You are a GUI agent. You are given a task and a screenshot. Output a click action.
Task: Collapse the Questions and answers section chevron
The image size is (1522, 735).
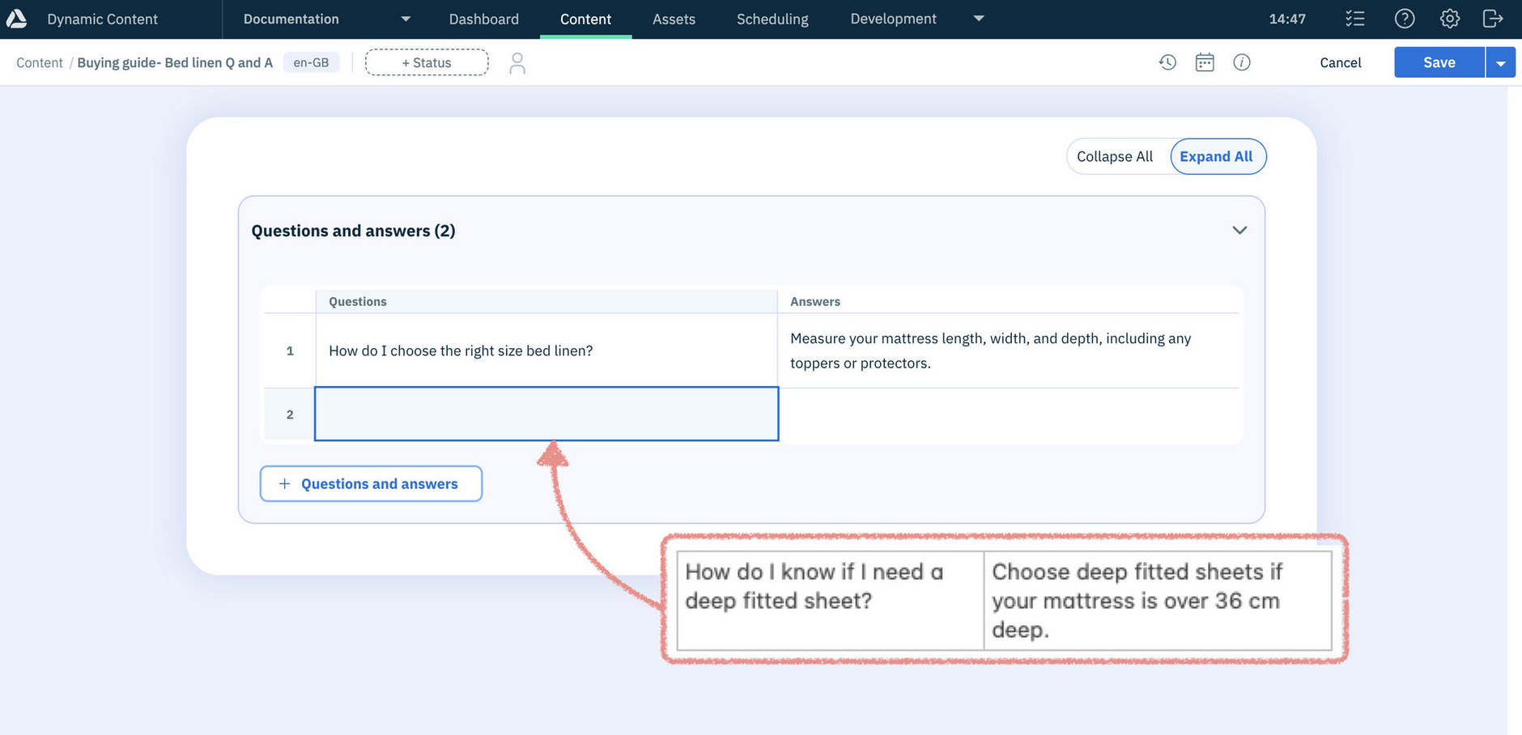pyautogui.click(x=1239, y=231)
